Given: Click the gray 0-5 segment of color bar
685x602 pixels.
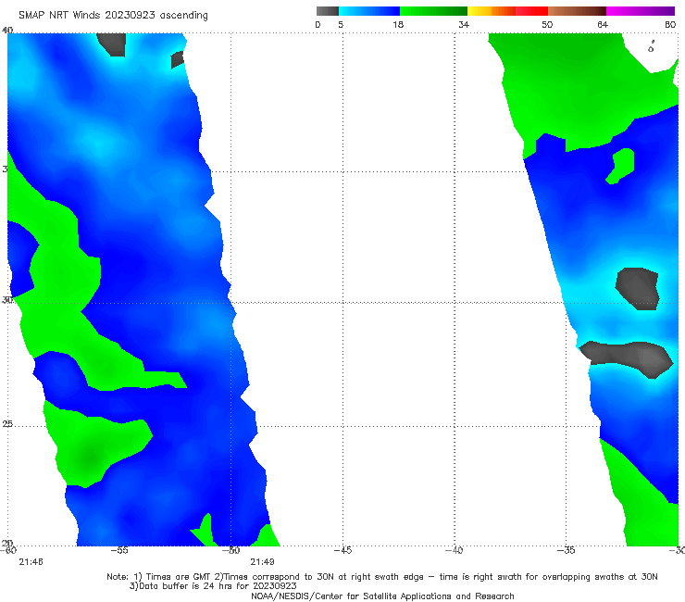Looking at the screenshot, I should (328, 11).
